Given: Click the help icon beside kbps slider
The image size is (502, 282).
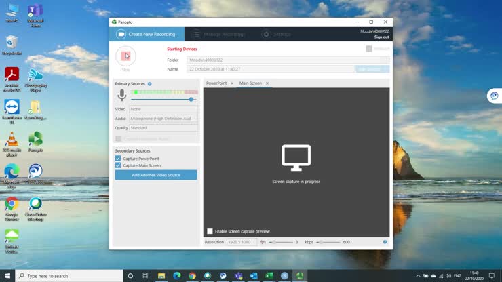Looking at the screenshot, I should click(x=385, y=242).
